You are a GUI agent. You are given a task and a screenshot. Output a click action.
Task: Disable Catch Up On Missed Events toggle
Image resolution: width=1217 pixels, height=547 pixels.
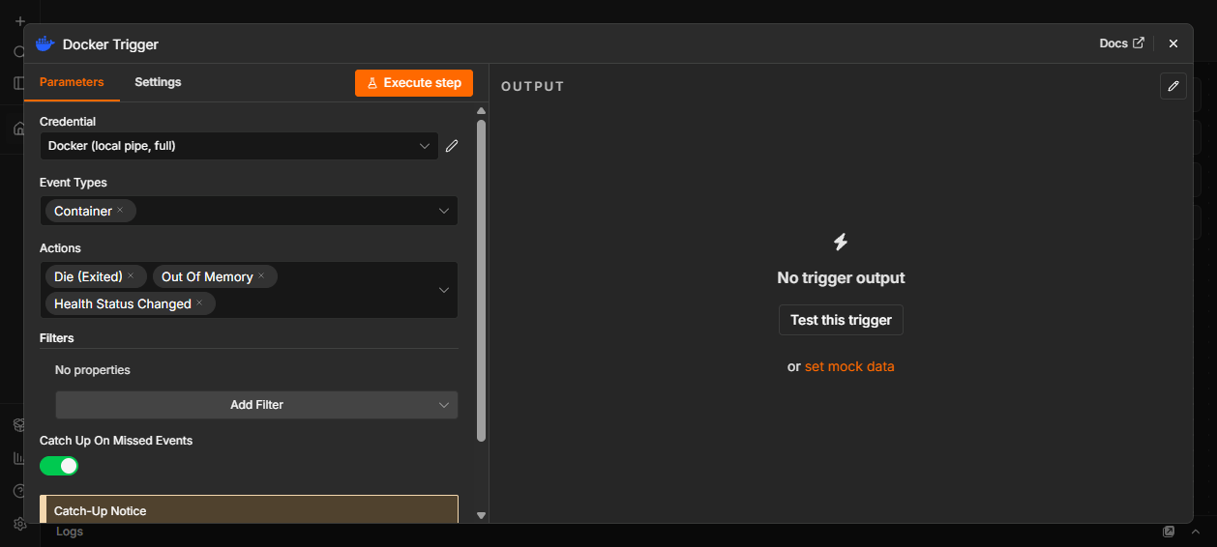coord(59,466)
